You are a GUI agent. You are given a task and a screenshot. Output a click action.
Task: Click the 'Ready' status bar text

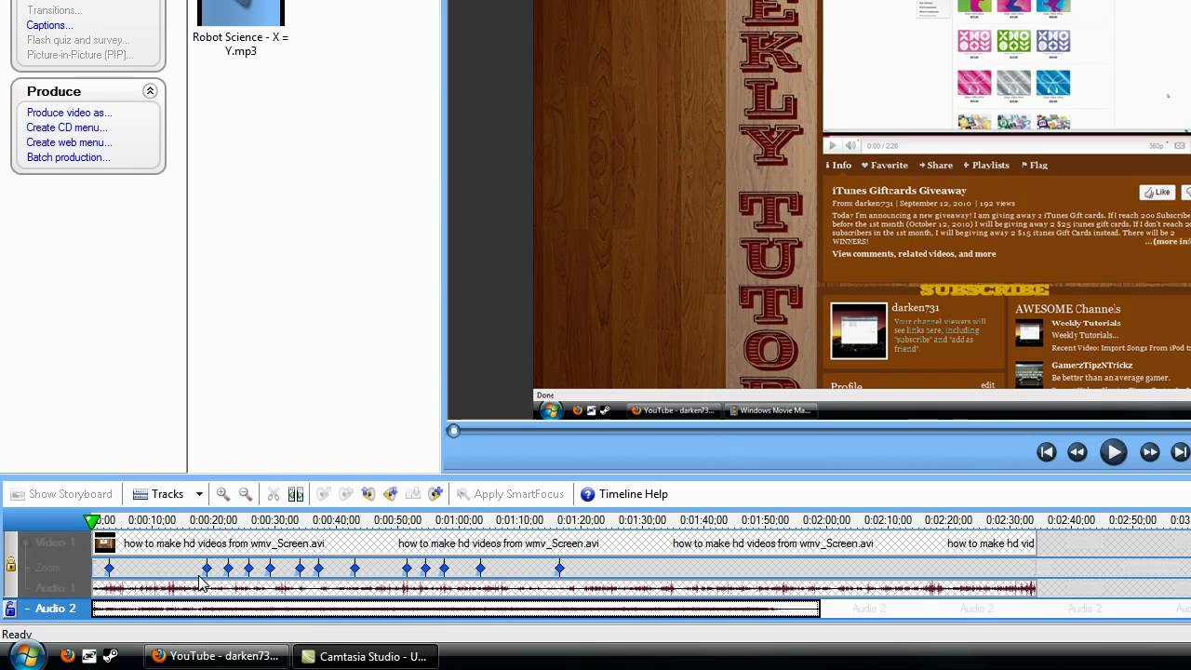pyautogui.click(x=17, y=635)
